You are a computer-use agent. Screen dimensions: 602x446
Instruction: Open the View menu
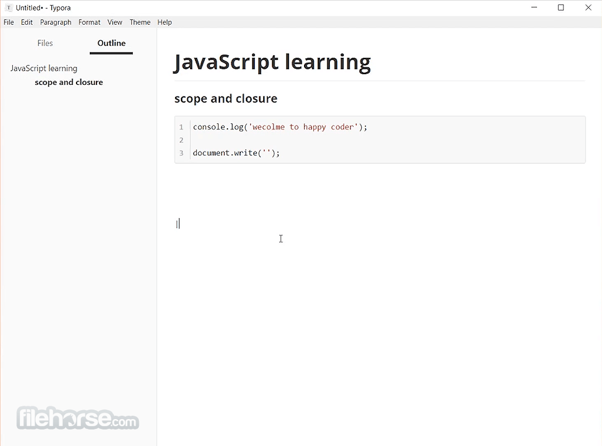point(115,22)
